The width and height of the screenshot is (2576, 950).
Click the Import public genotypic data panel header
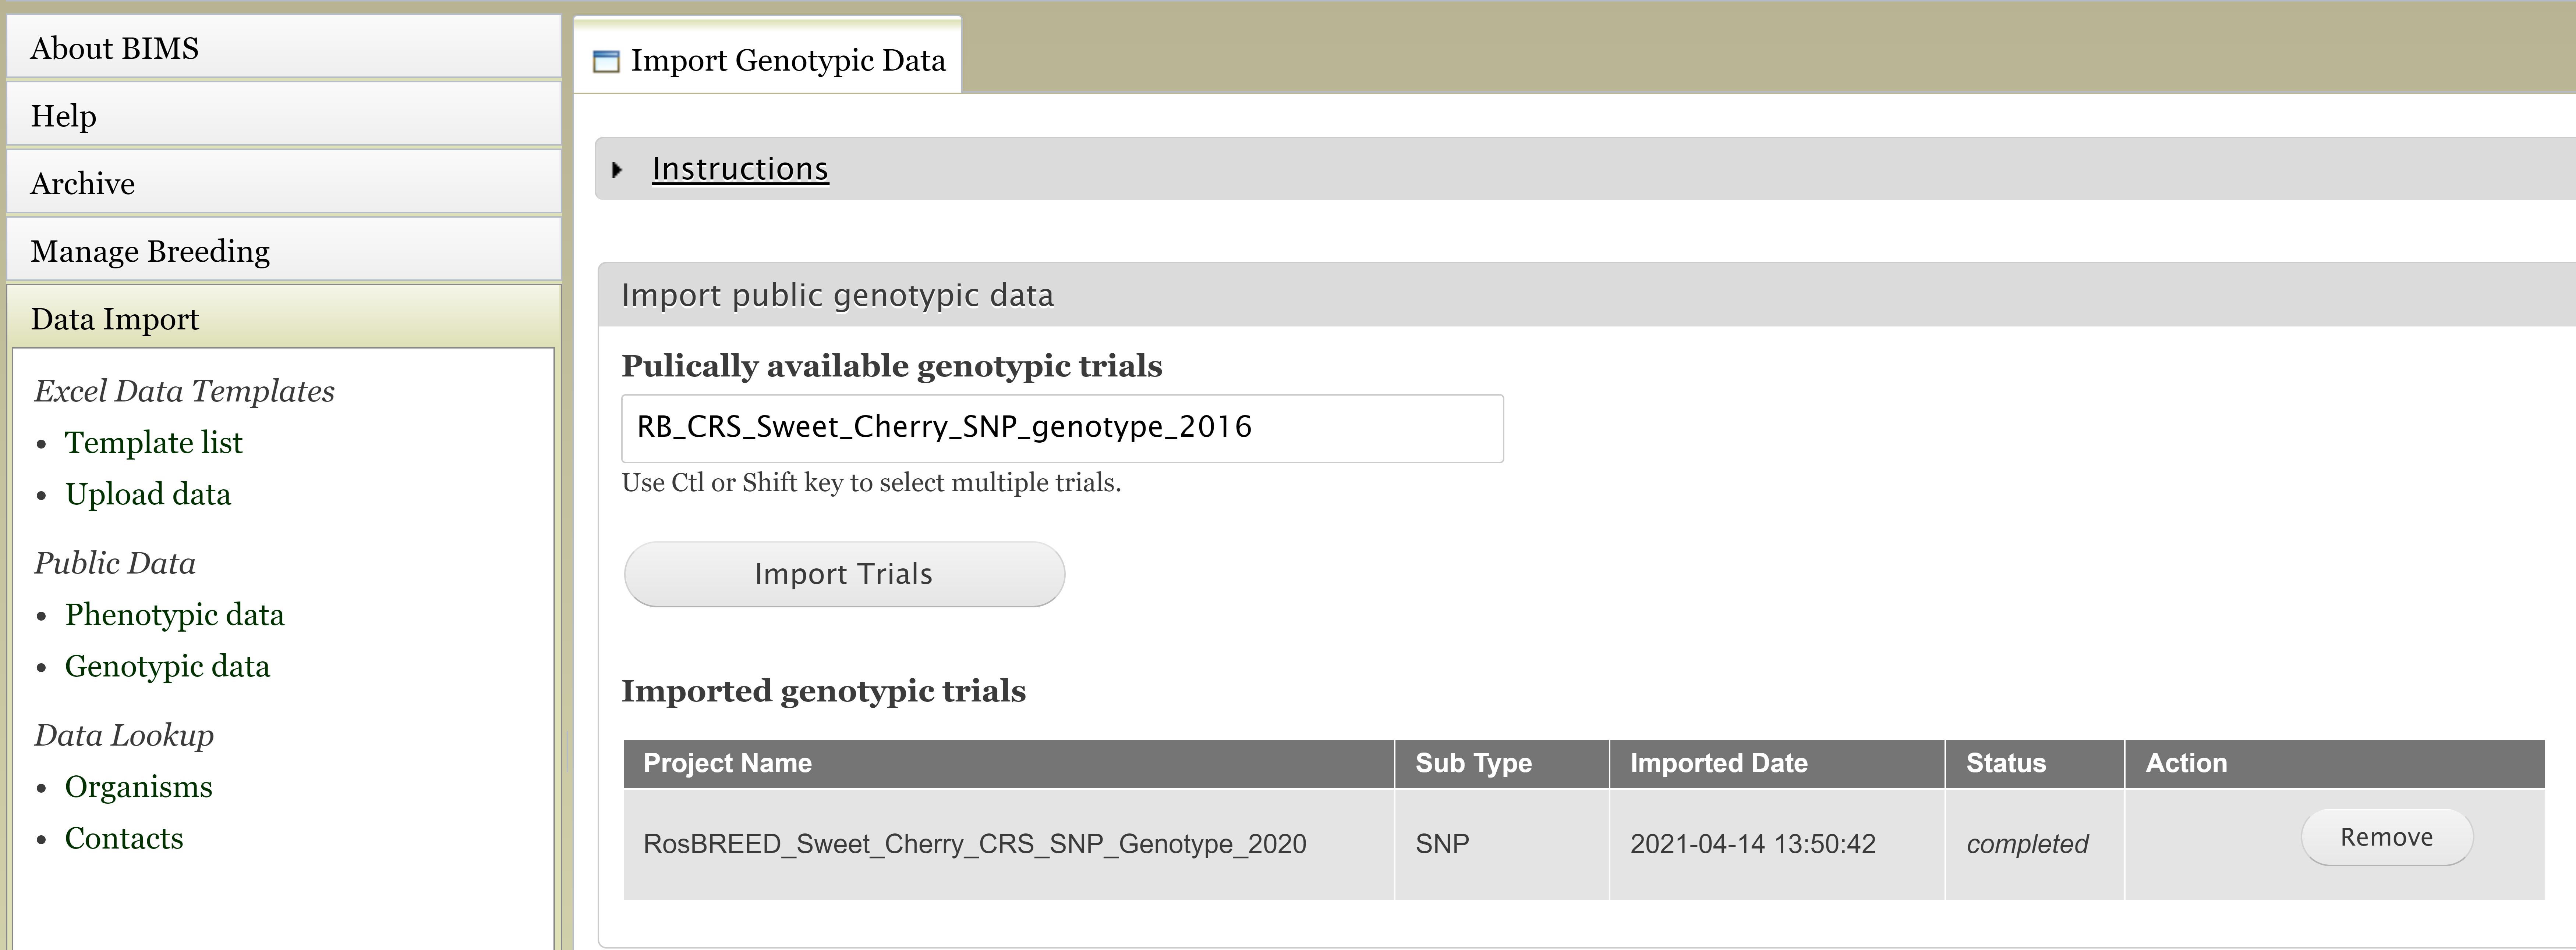pyautogui.click(x=1587, y=295)
